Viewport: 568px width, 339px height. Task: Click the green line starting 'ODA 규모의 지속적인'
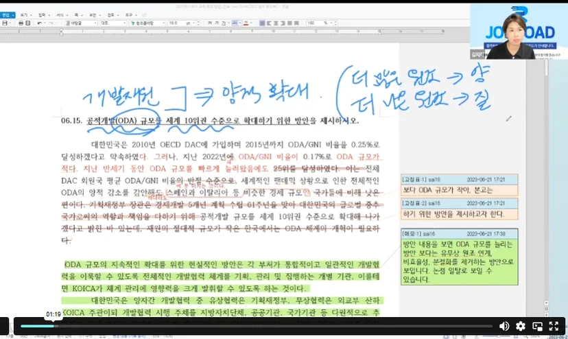[x=222, y=265]
